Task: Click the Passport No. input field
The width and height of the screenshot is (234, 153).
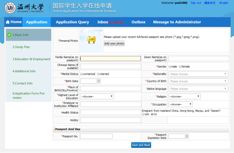Action: (x=96, y=136)
